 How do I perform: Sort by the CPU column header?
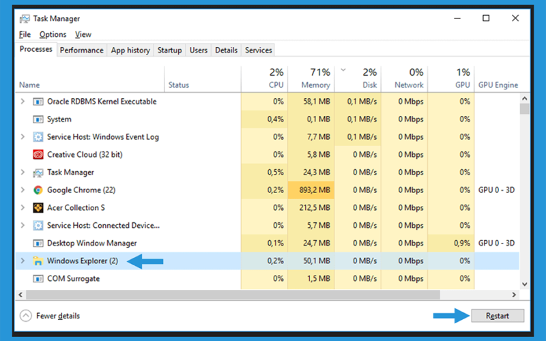(264, 79)
